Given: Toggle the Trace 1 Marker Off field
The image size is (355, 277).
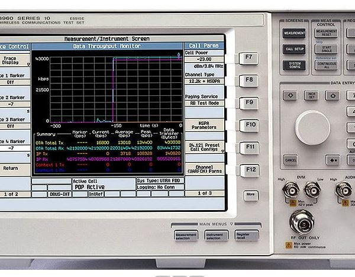Looking at the screenshot, I should tap(15, 82).
